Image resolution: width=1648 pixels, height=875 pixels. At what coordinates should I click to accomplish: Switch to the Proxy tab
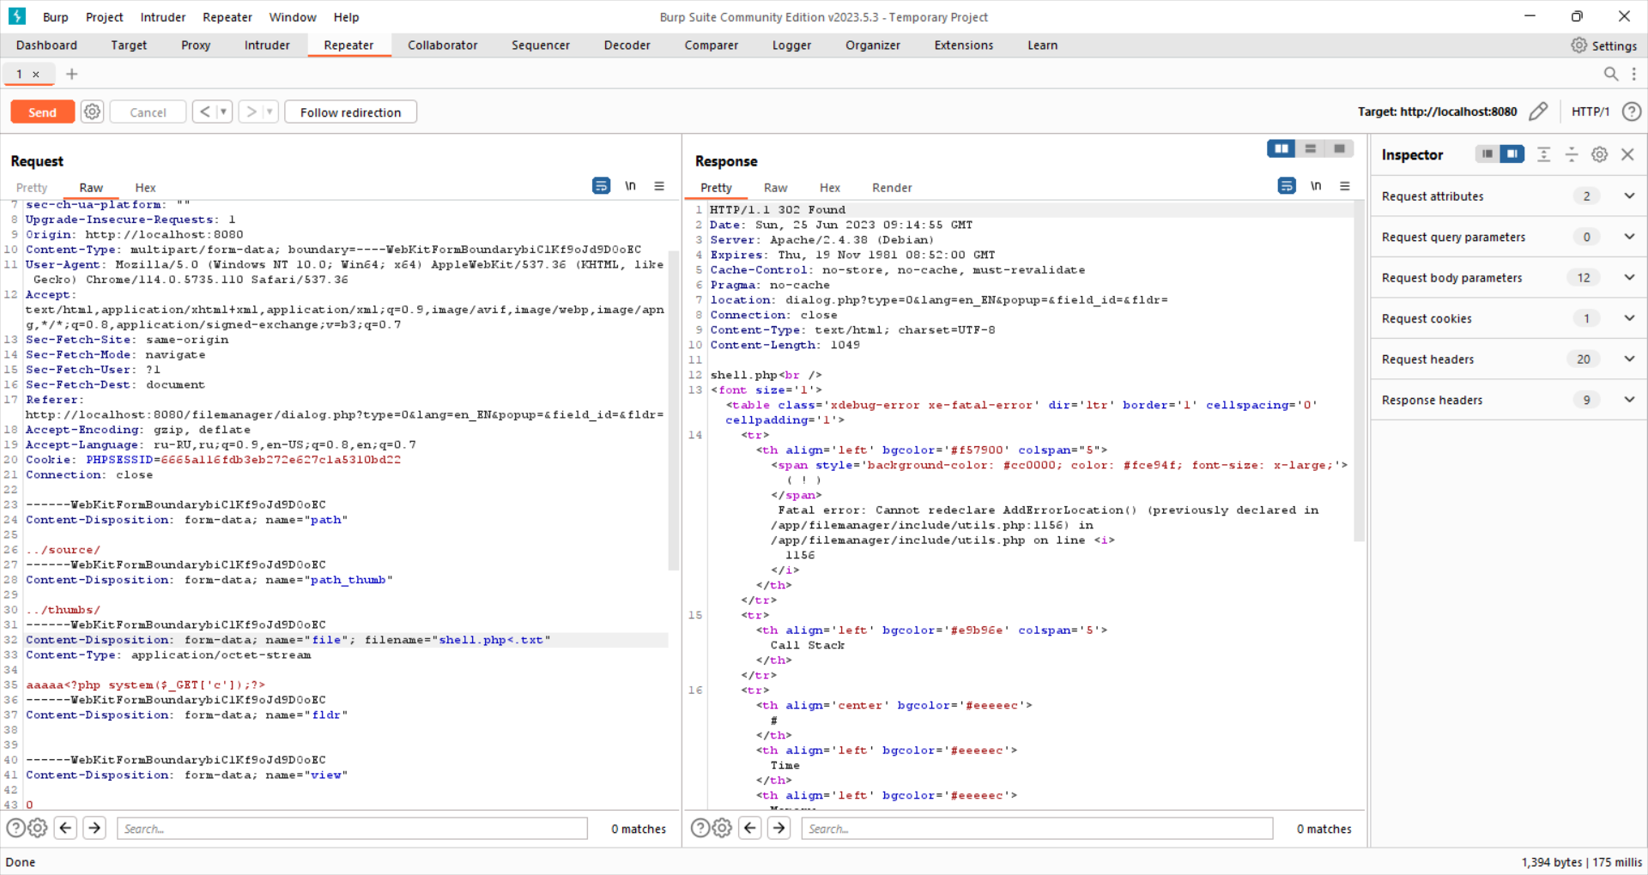pos(196,45)
